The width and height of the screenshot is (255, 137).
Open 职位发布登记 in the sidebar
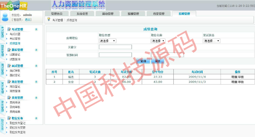[x=18, y=123]
